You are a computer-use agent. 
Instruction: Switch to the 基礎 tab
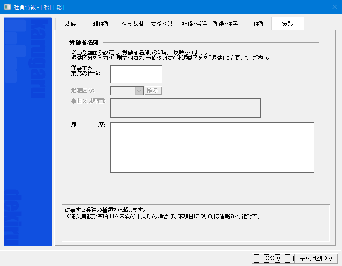70,24
